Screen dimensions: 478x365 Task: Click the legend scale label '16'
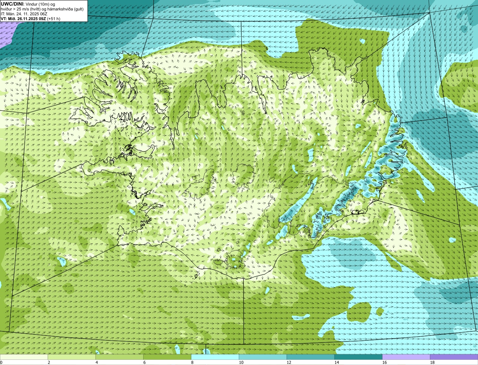click(385, 362)
